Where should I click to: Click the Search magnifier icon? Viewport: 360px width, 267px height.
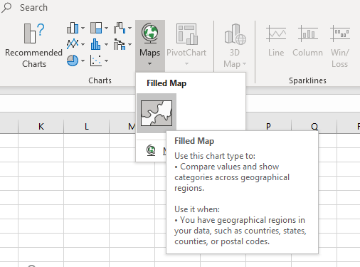click(6, 7)
